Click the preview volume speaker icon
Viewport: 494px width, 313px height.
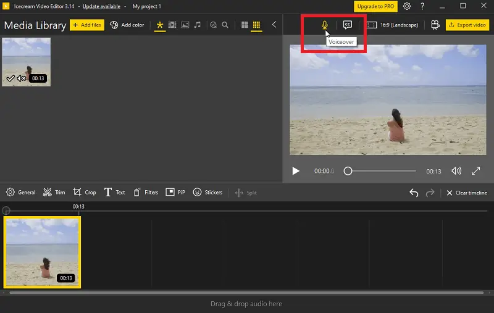pos(456,171)
